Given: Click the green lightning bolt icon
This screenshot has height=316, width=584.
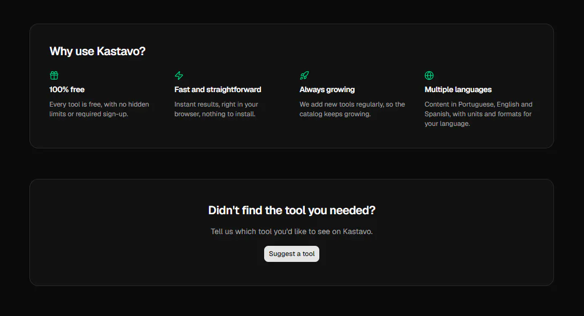Looking at the screenshot, I should (x=179, y=76).
